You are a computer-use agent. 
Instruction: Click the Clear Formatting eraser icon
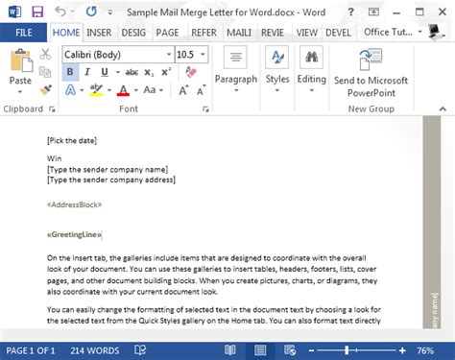click(191, 72)
